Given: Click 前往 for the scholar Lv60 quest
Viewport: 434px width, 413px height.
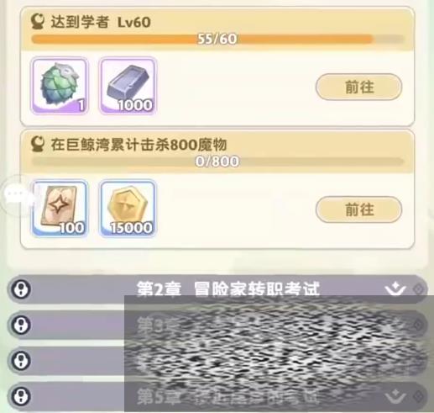Looking at the screenshot, I should [x=358, y=87].
